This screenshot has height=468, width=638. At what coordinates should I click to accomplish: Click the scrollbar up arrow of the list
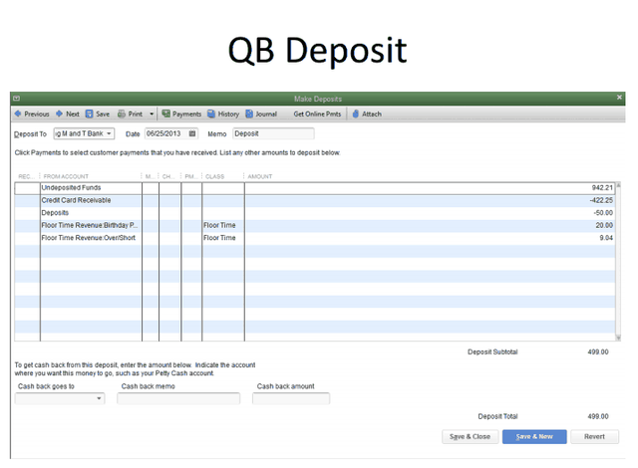618,185
